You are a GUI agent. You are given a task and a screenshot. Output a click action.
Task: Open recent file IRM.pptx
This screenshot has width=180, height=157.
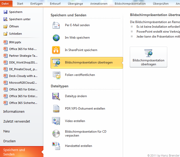point(15,42)
